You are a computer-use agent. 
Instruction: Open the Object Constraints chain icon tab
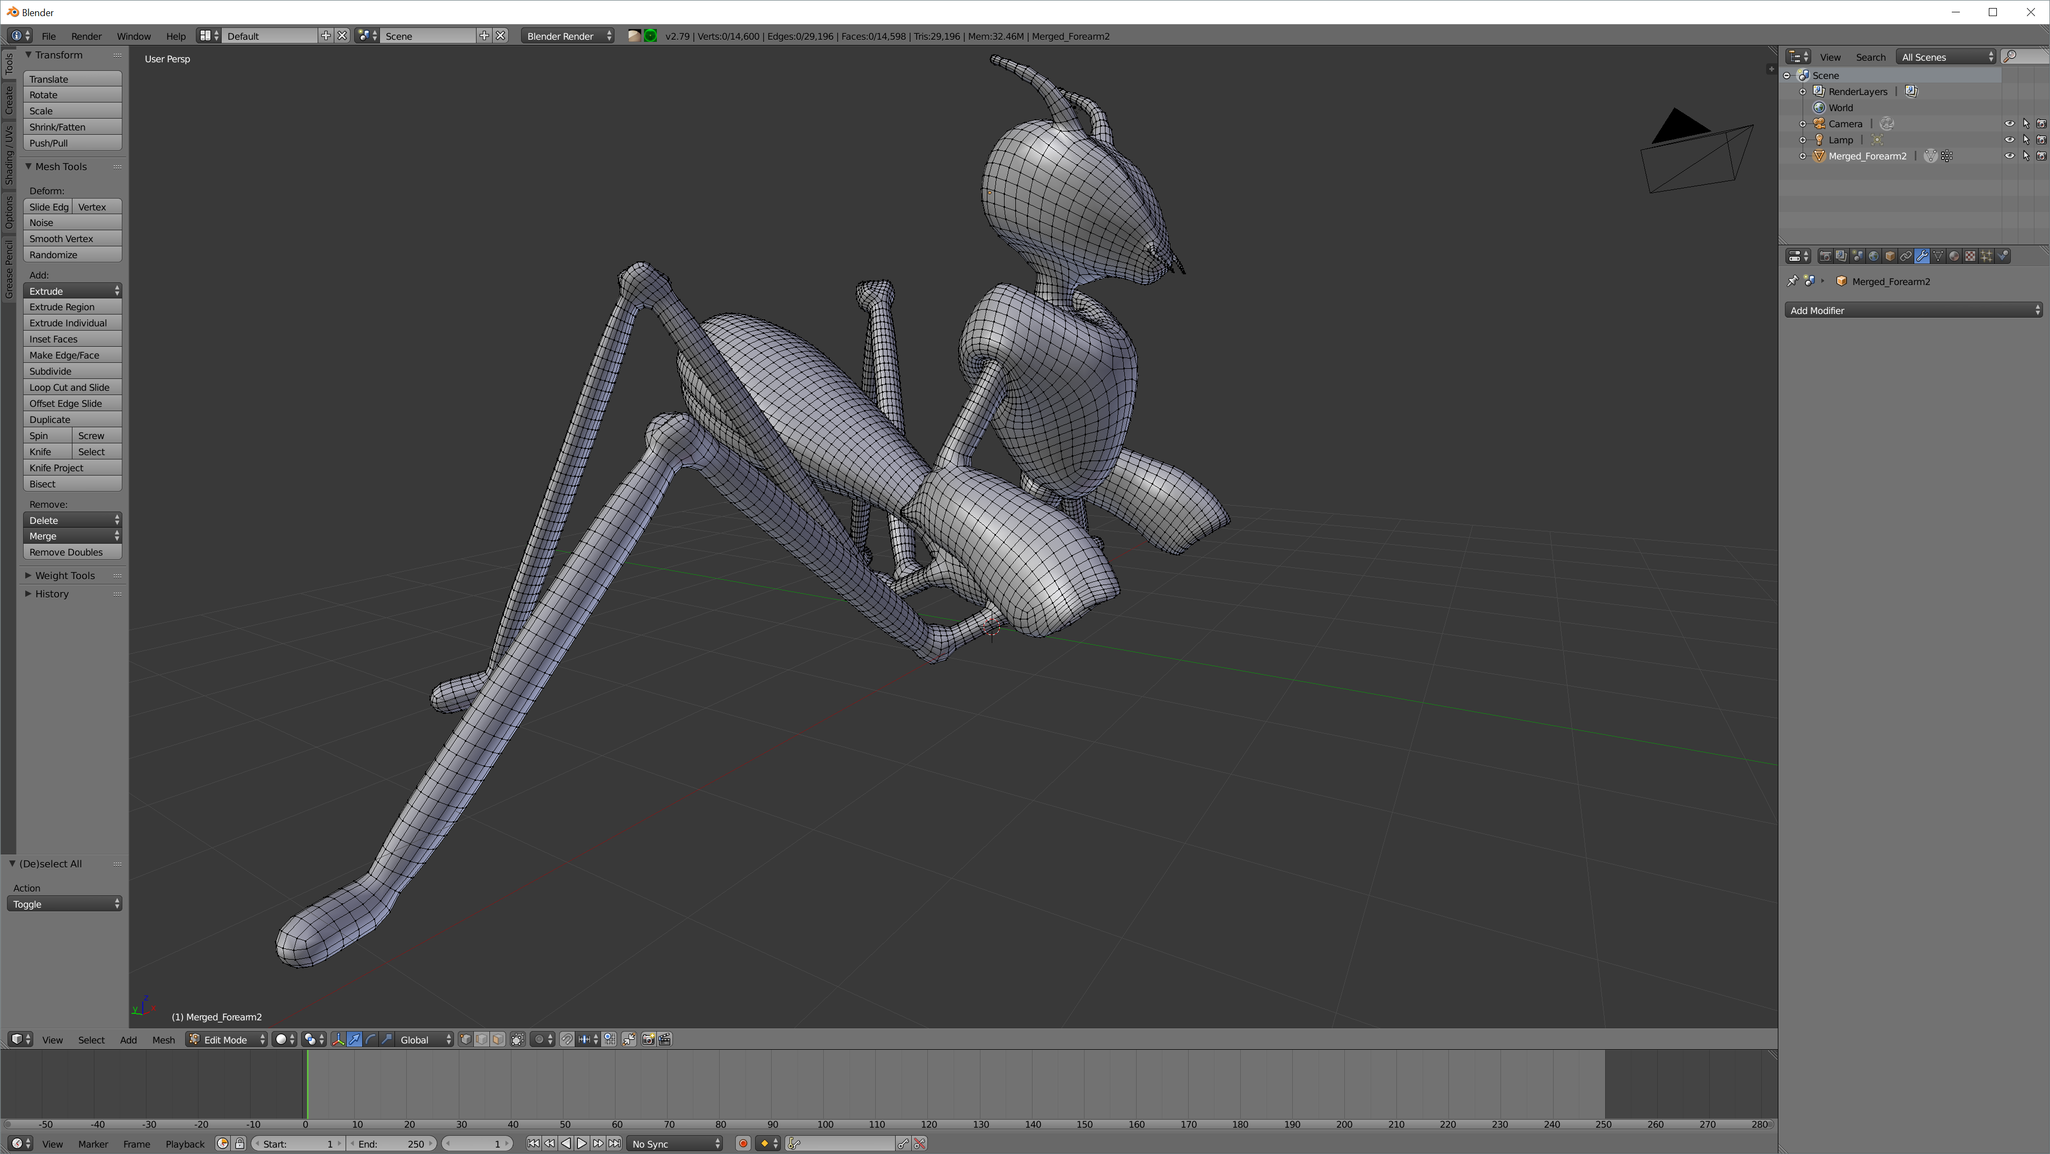coord(1905,256)
